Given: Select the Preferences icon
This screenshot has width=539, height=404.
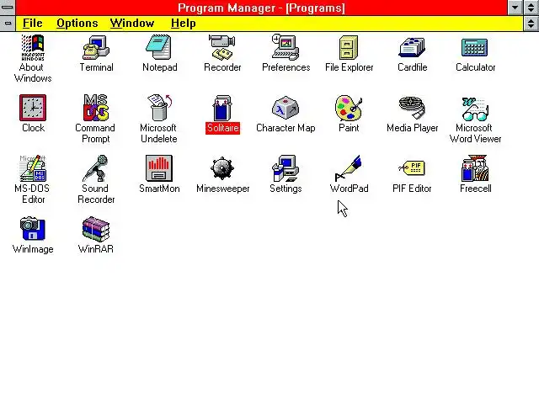Looking at the screenshot, I should click(x=286, y=47).
